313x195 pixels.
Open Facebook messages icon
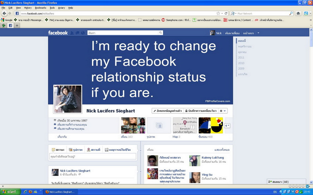[x=77, y=33]
